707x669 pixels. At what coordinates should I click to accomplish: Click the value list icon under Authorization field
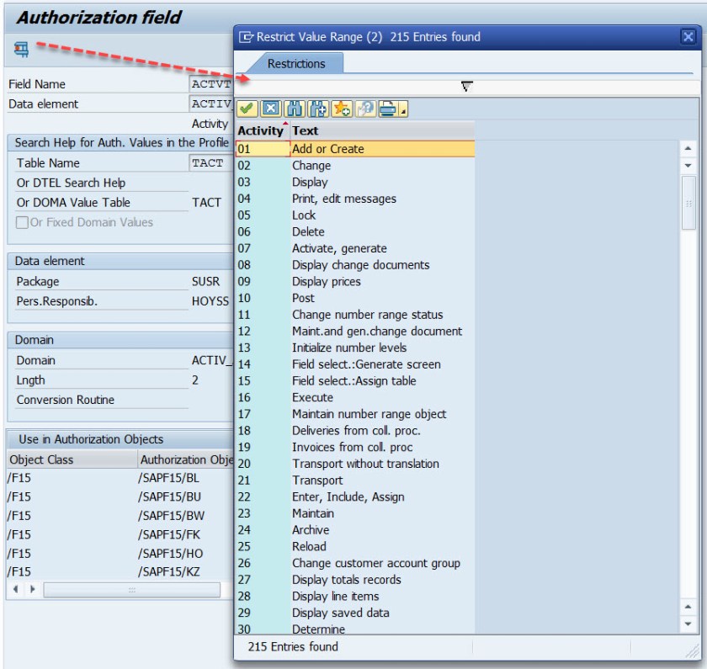tap(21, 50)
